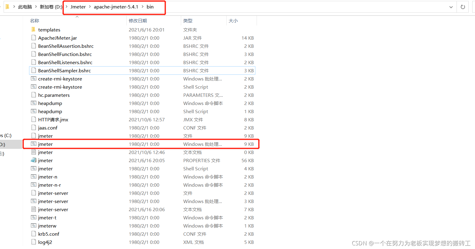
Task: Click the jmeter text document icon
Action: [x=34, y=152]
